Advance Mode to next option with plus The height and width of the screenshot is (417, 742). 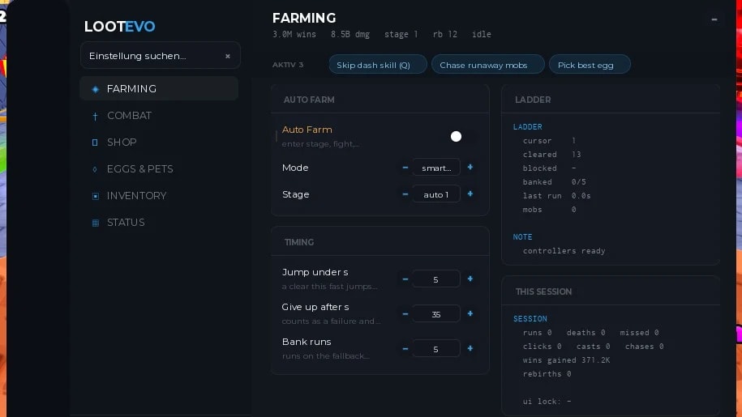(470, 167)
